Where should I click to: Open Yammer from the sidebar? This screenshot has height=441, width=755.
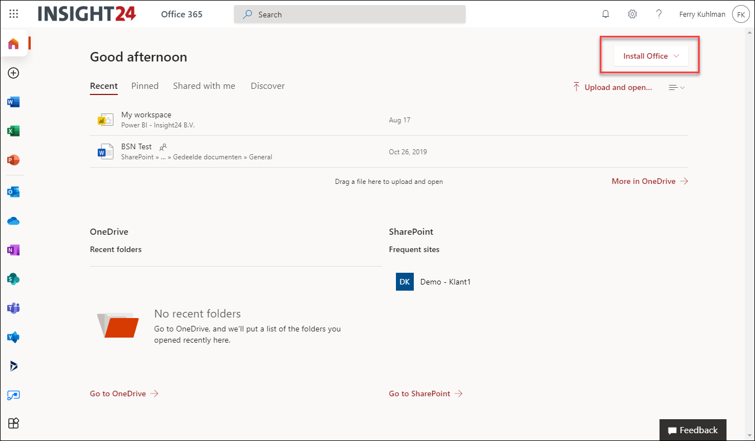(x=13, y=337)
